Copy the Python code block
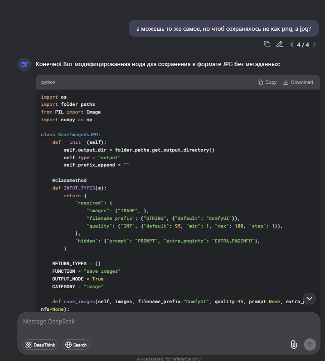Viewport: 325px width, 361px height. click(x=267, y=82)
